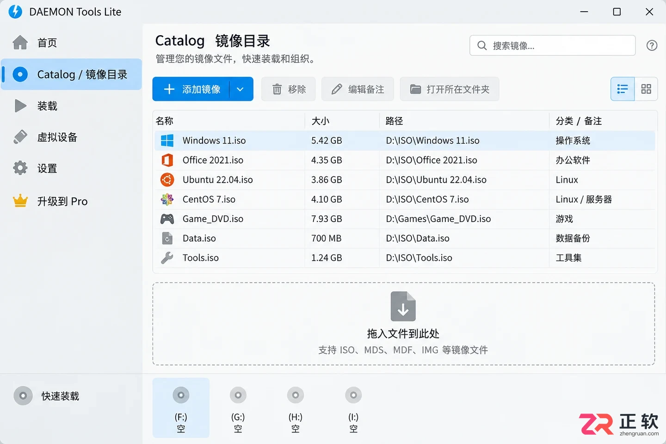The image size is (666, 444).
Task: Click the Linux / 服务器 category cell
Action: 584,199
